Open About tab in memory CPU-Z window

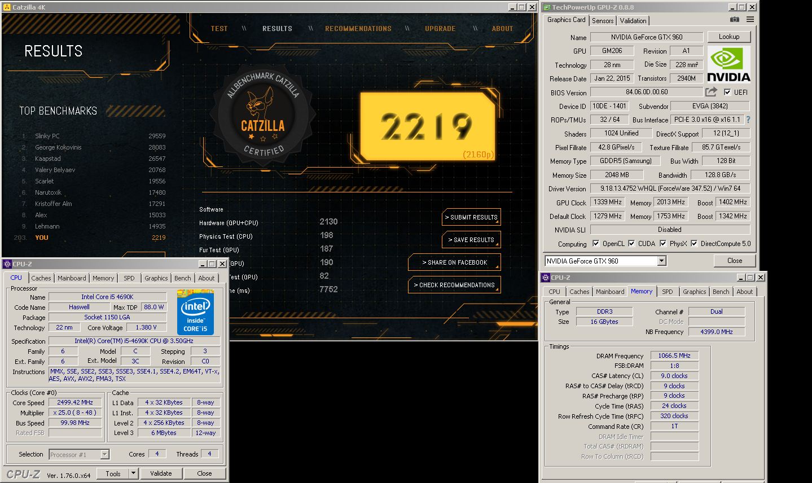pos(744,292)
